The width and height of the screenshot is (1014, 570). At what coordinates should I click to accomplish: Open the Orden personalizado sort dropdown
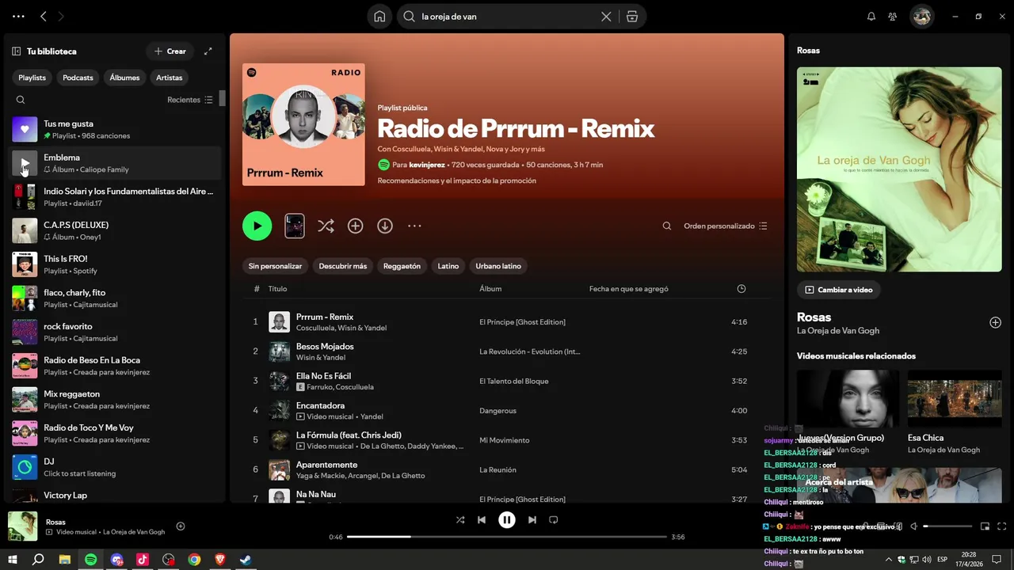coord(726,226)
